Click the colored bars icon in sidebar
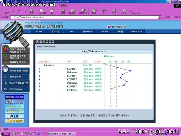181x136 pixels. [x=5, y=49]
